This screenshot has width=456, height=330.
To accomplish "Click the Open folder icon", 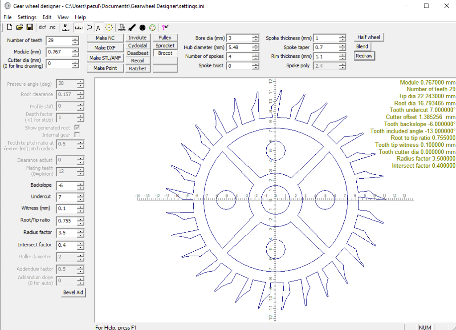I will [20, 27].
